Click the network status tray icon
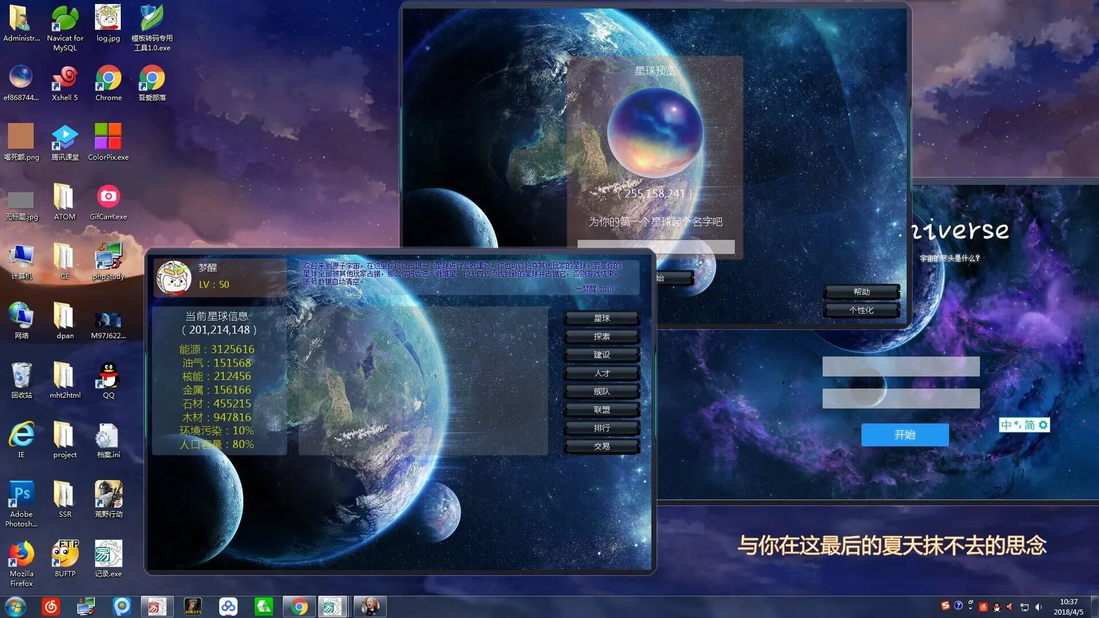 (1025, 607)
